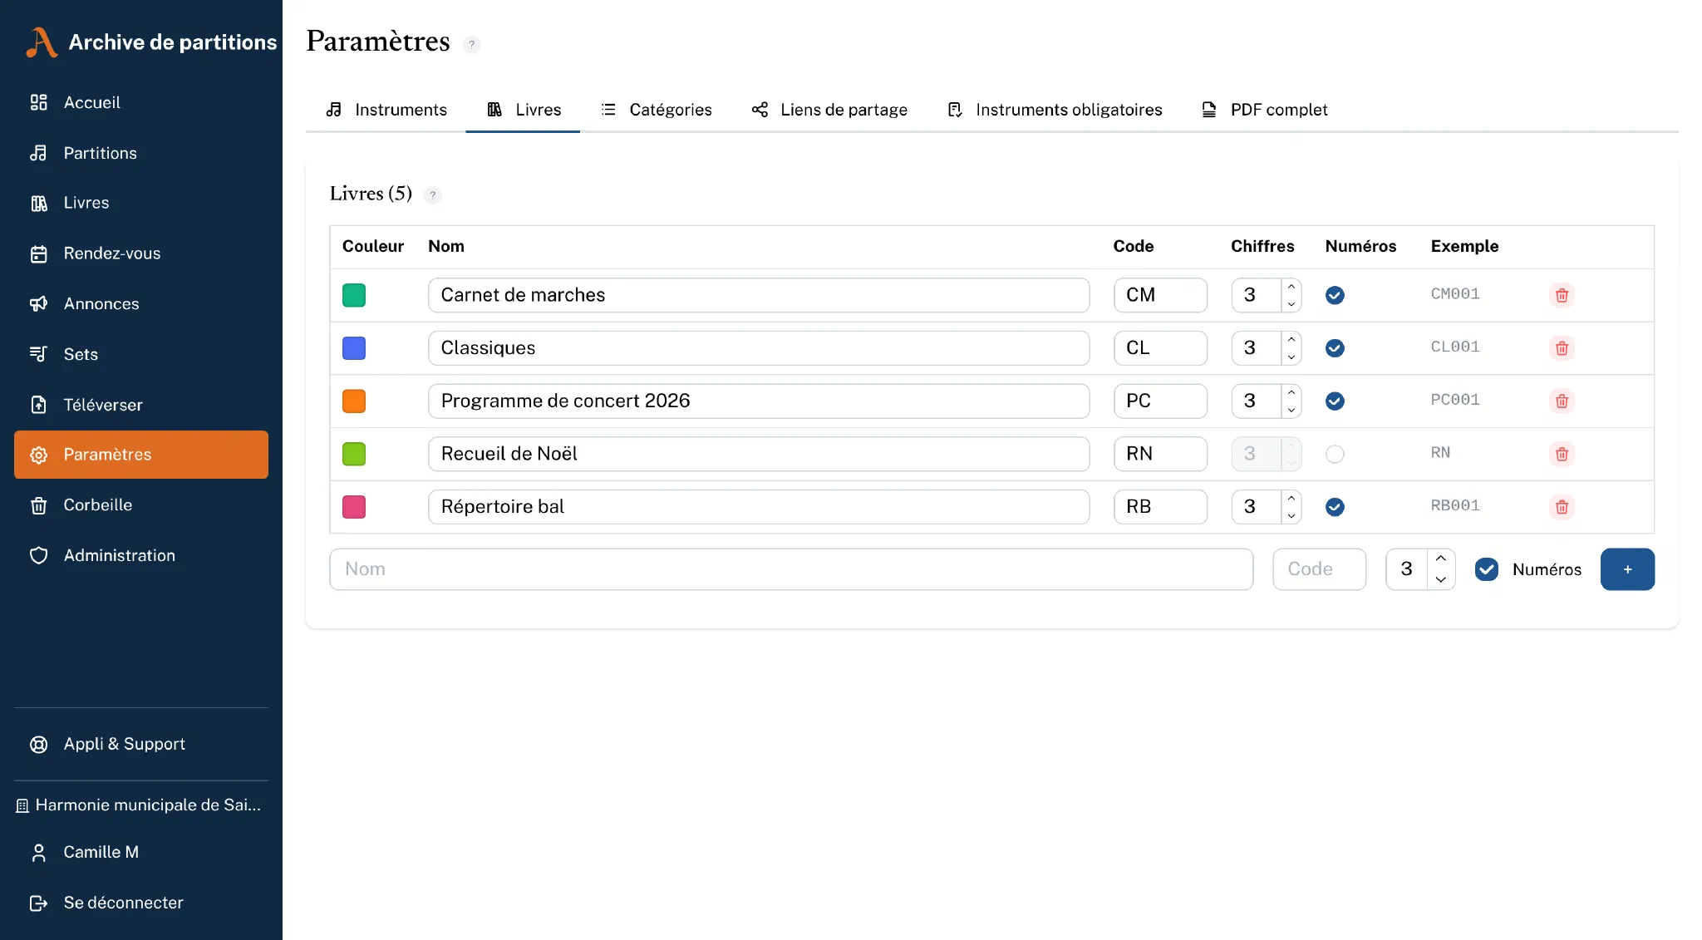Open help icon next to Paramètres title

[x=471, y=45]
